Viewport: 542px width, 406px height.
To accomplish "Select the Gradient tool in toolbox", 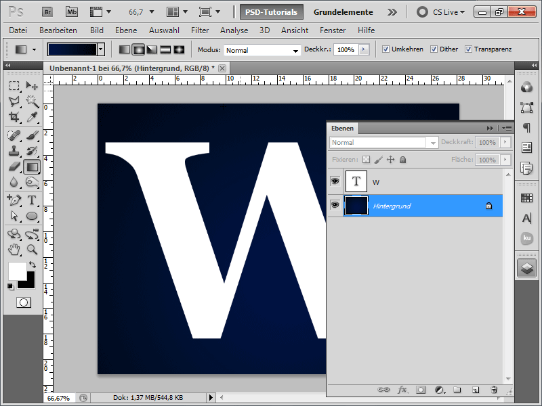I will [32, 167].
